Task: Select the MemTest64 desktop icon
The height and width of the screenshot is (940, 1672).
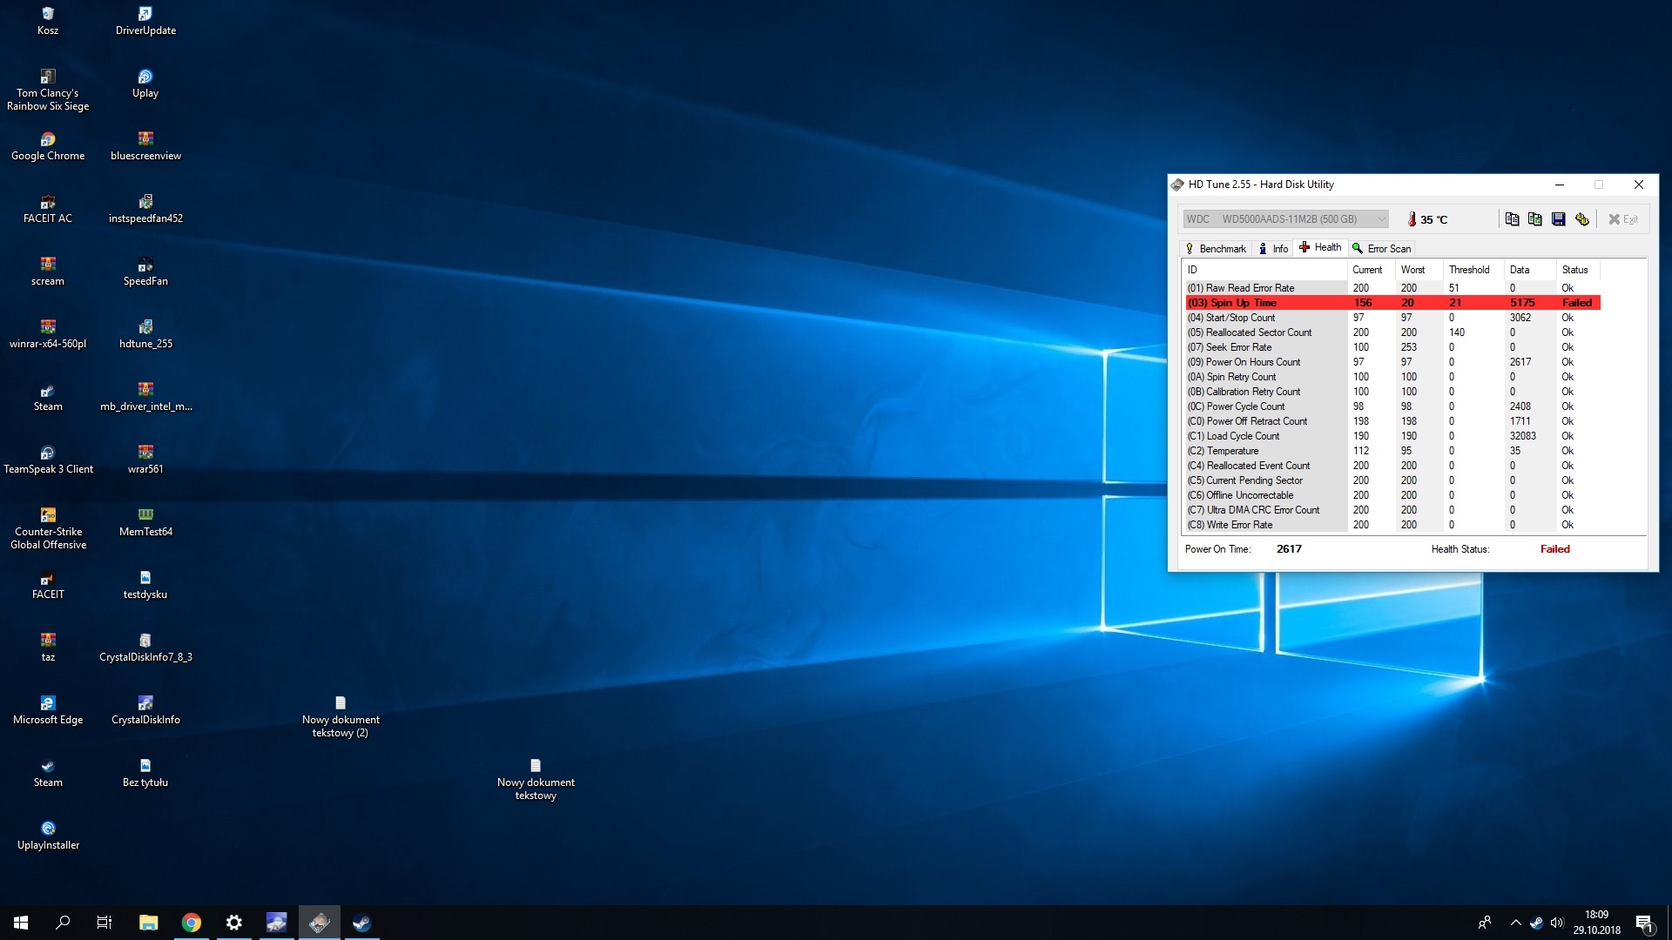Action: (x=145, y=523)
